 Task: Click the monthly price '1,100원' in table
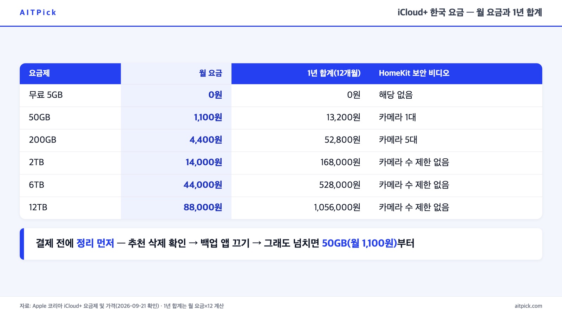[x=208, y=117]
